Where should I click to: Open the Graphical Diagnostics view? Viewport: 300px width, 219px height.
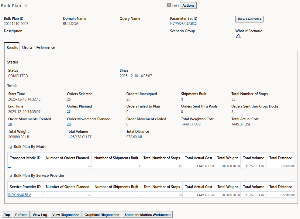click(x=101, y=214)
